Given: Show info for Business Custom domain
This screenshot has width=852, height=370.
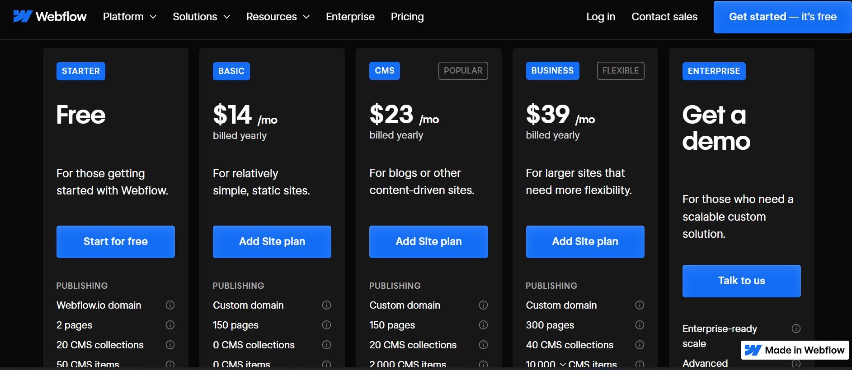Looking at the screenshot, I should [x=640, y=305].
